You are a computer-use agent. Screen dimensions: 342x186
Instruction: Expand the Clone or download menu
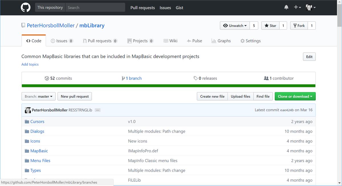(x=295, y=97)
